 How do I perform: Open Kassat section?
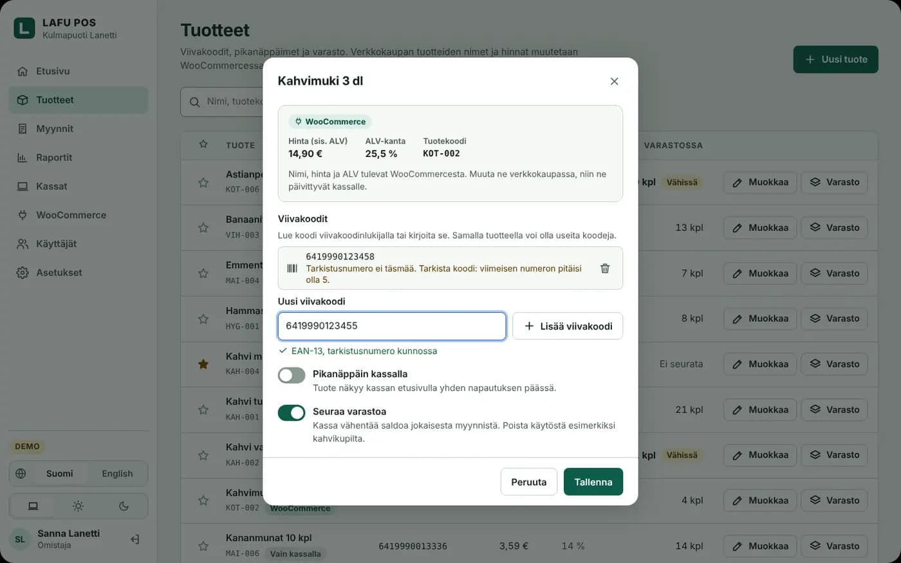tap(79, 187)
